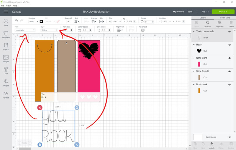Open Letter Space VA icon control
This screenshot has height=150, width=236.
pyautogui.click(x=80, y=30)
